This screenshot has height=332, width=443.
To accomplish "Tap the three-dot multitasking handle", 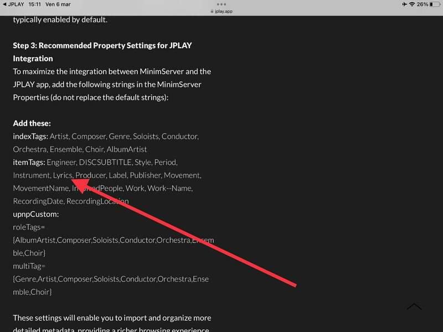I will 221,4.
